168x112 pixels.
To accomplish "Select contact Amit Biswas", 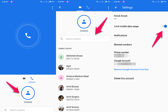I will coord(84,88).
